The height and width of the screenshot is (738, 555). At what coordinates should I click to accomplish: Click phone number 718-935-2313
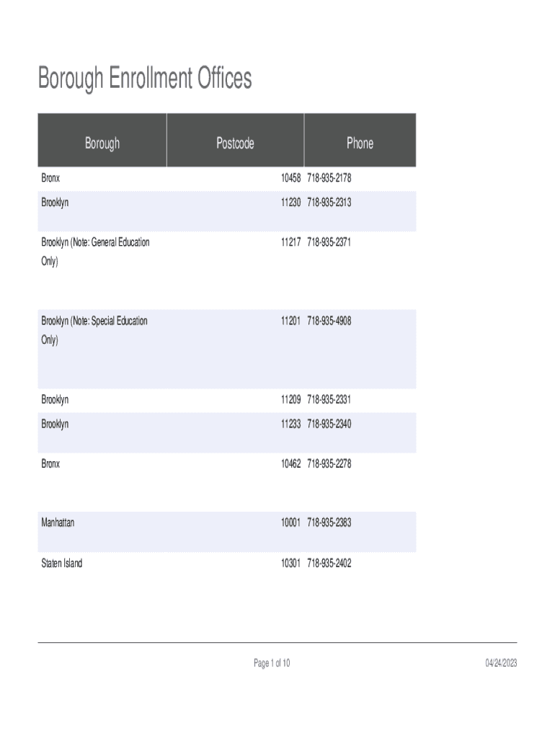[329, 203]
